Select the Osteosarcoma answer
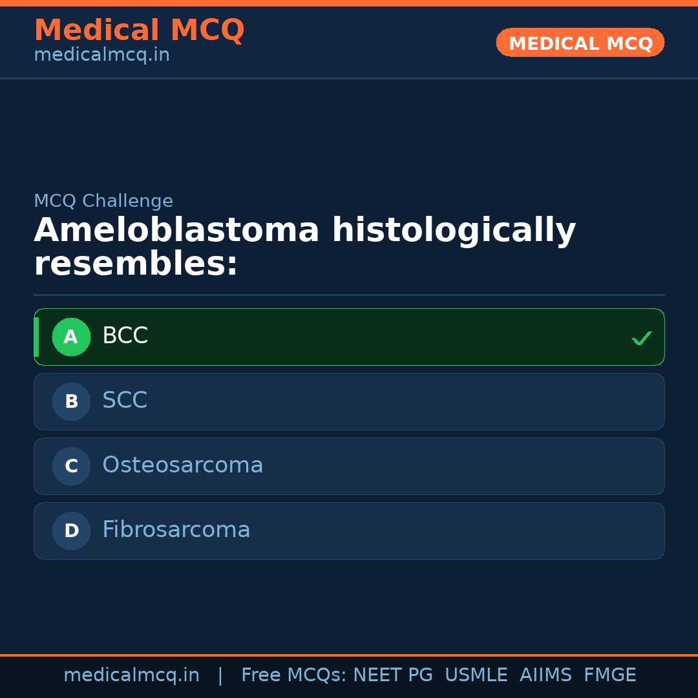The height and width of the screenshot is (698, 698). (x=183, y=465)
